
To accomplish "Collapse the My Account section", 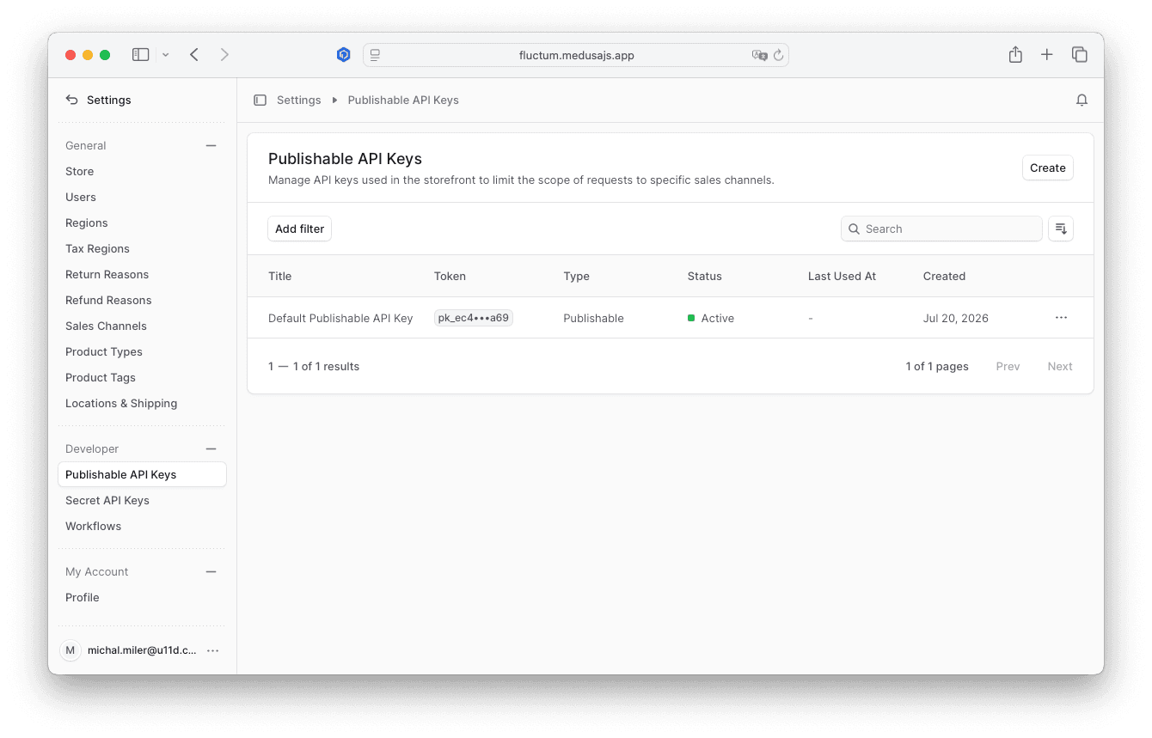I will pos(211,571).
